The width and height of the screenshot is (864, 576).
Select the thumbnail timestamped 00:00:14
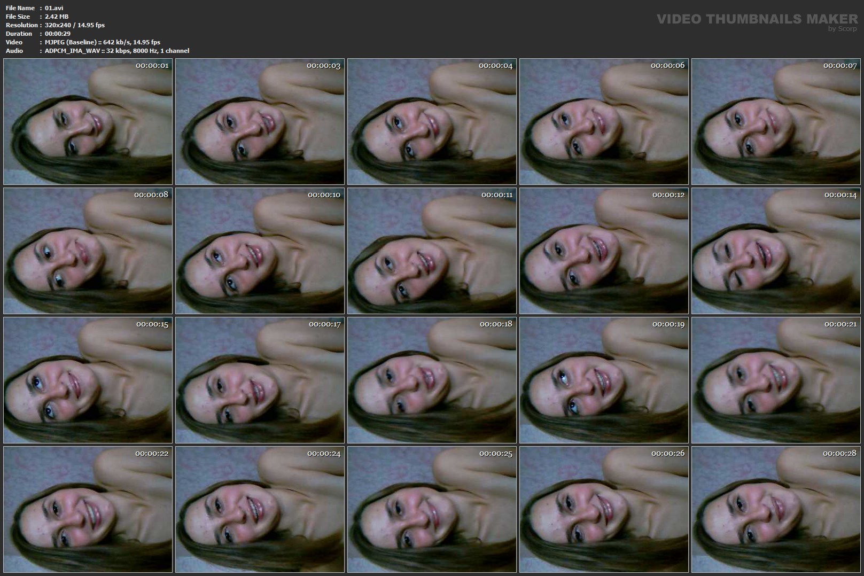coord(776,251)
